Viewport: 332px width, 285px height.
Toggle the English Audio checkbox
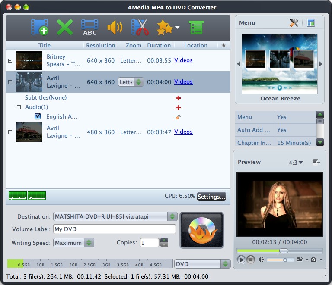tap(38, 116)
